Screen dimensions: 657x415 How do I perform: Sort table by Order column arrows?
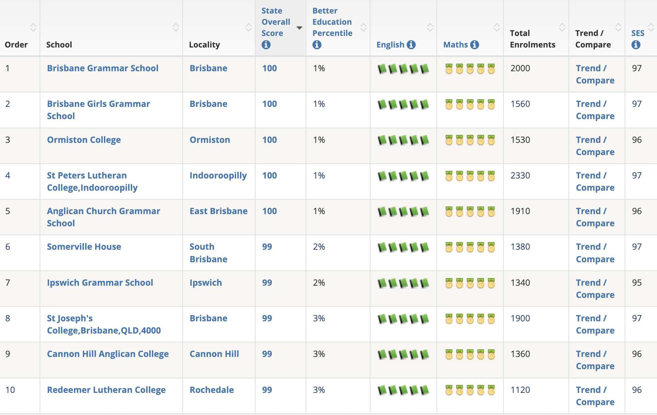pos(33,27)
